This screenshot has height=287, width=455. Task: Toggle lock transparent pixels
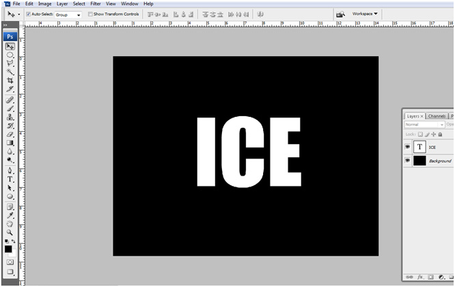click(x=420, y=135)
